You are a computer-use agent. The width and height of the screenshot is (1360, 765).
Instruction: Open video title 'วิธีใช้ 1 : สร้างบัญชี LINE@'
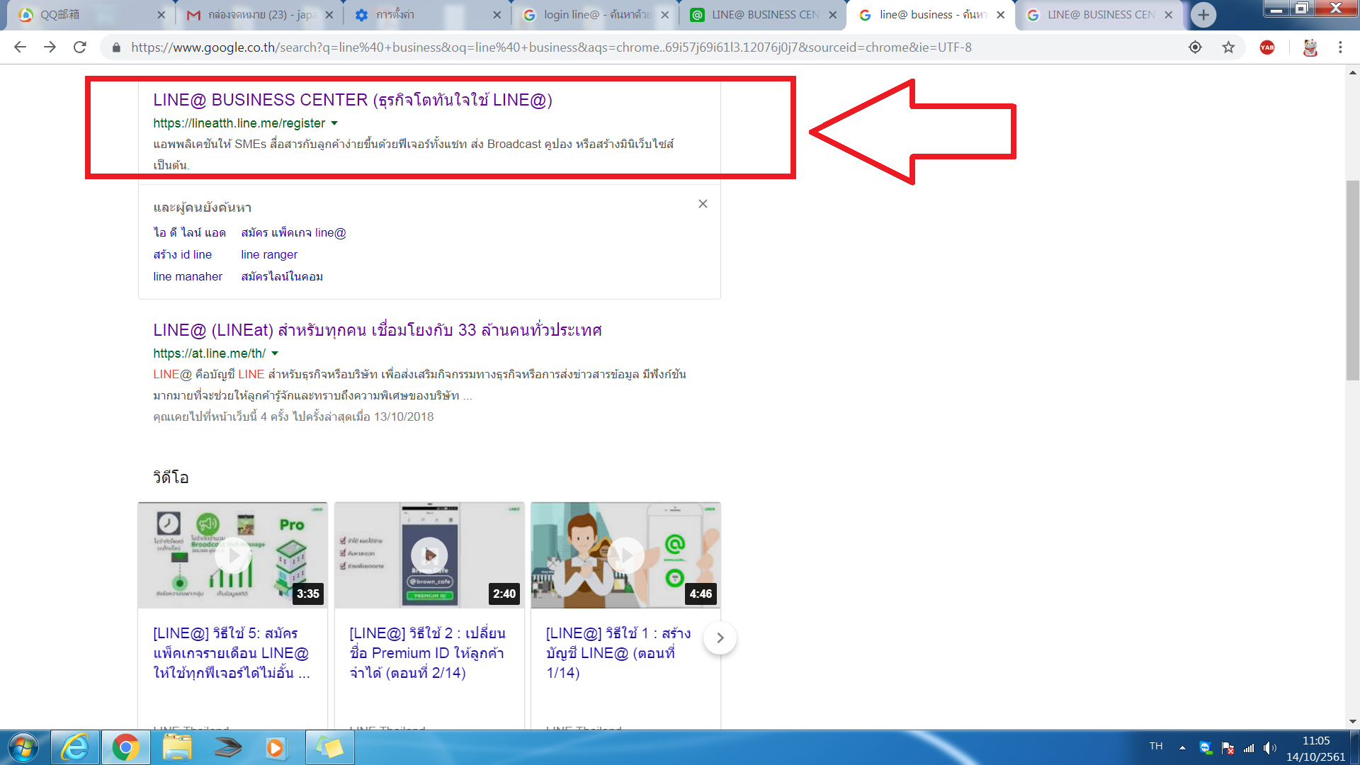pos(618,653)
